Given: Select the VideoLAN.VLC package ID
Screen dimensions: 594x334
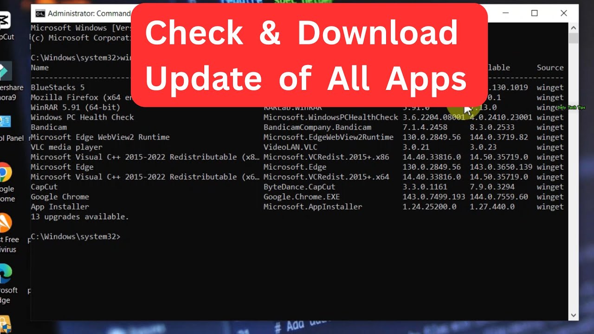Looking at the screenshot, I should (x=291, y=147).
